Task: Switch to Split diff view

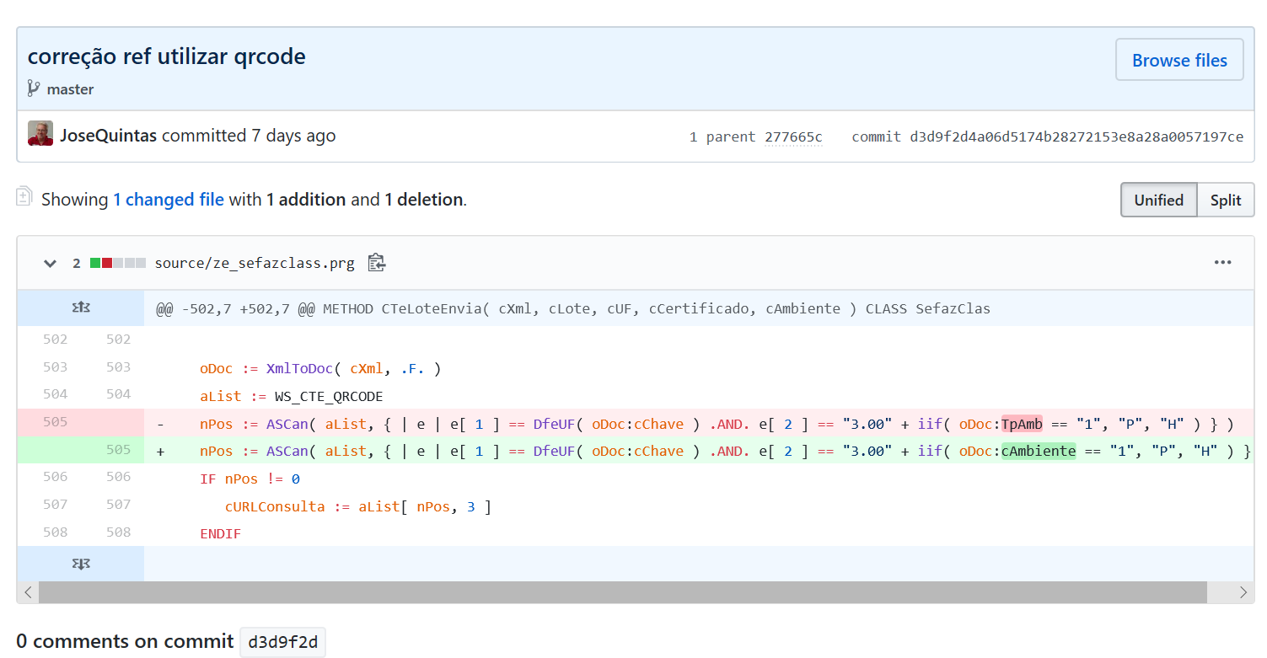Action: point(1225,201)
